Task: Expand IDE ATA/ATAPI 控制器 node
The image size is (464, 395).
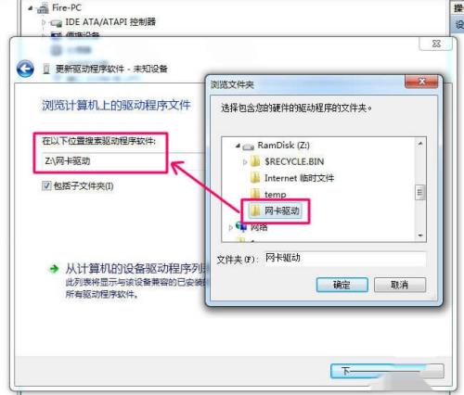Action: pyautogui.click(x=44, y=22)
